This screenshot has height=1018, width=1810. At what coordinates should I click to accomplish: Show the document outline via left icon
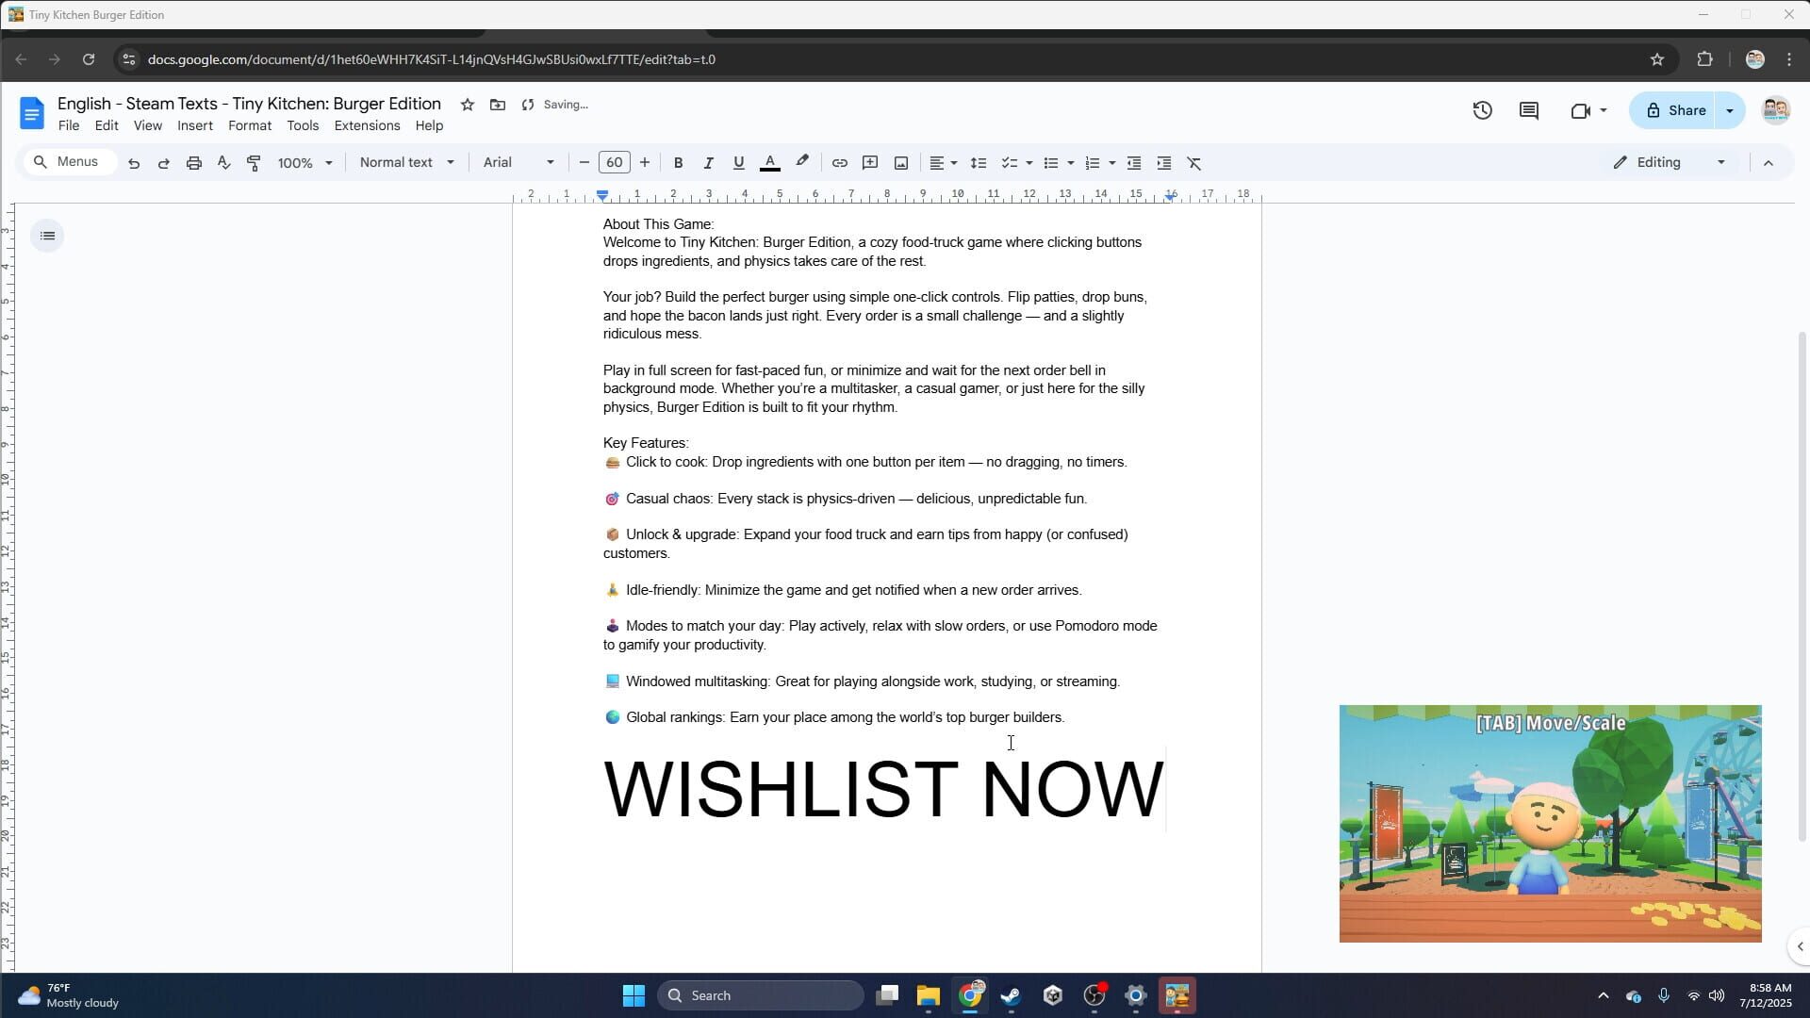click(x=47, y=235)
